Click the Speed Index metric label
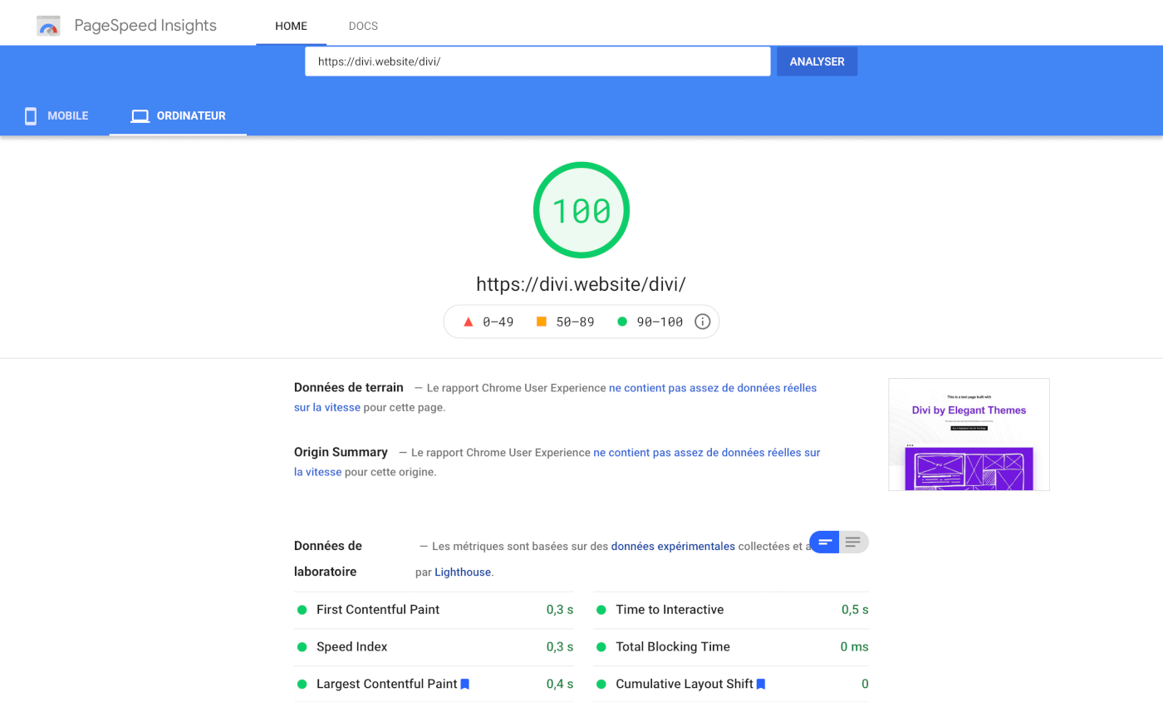Image resolution: width=1163 pixels, height=727 pixels. pyautogui.click(x=351, y=647)
